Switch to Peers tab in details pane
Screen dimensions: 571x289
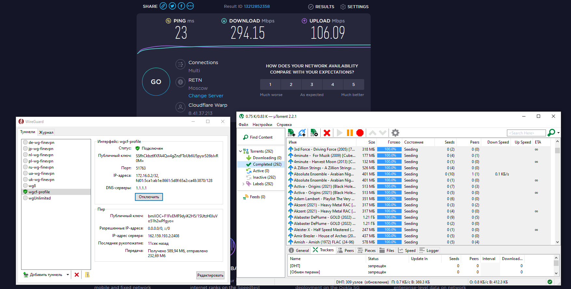point(346,250)
